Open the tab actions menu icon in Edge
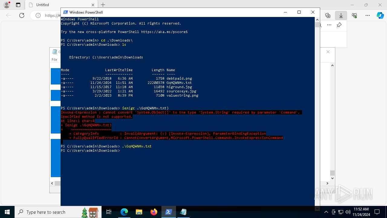The width and height of the screenshot is (387, 218). [x=18, y=5]
